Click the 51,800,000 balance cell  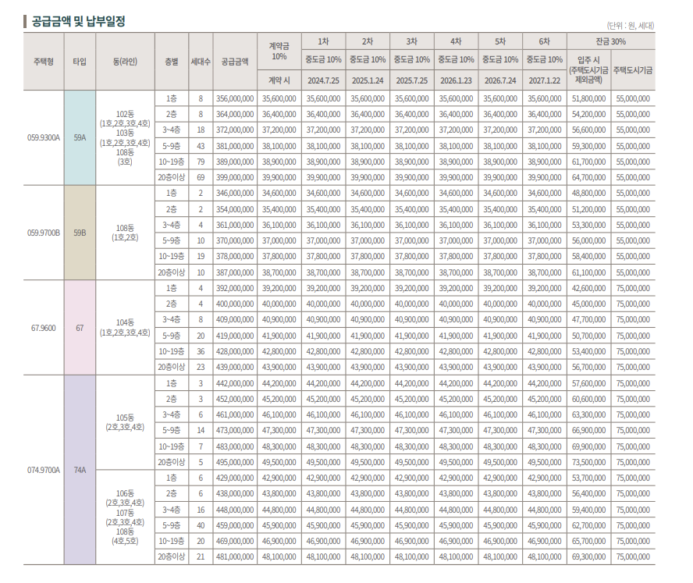point(588,98)
